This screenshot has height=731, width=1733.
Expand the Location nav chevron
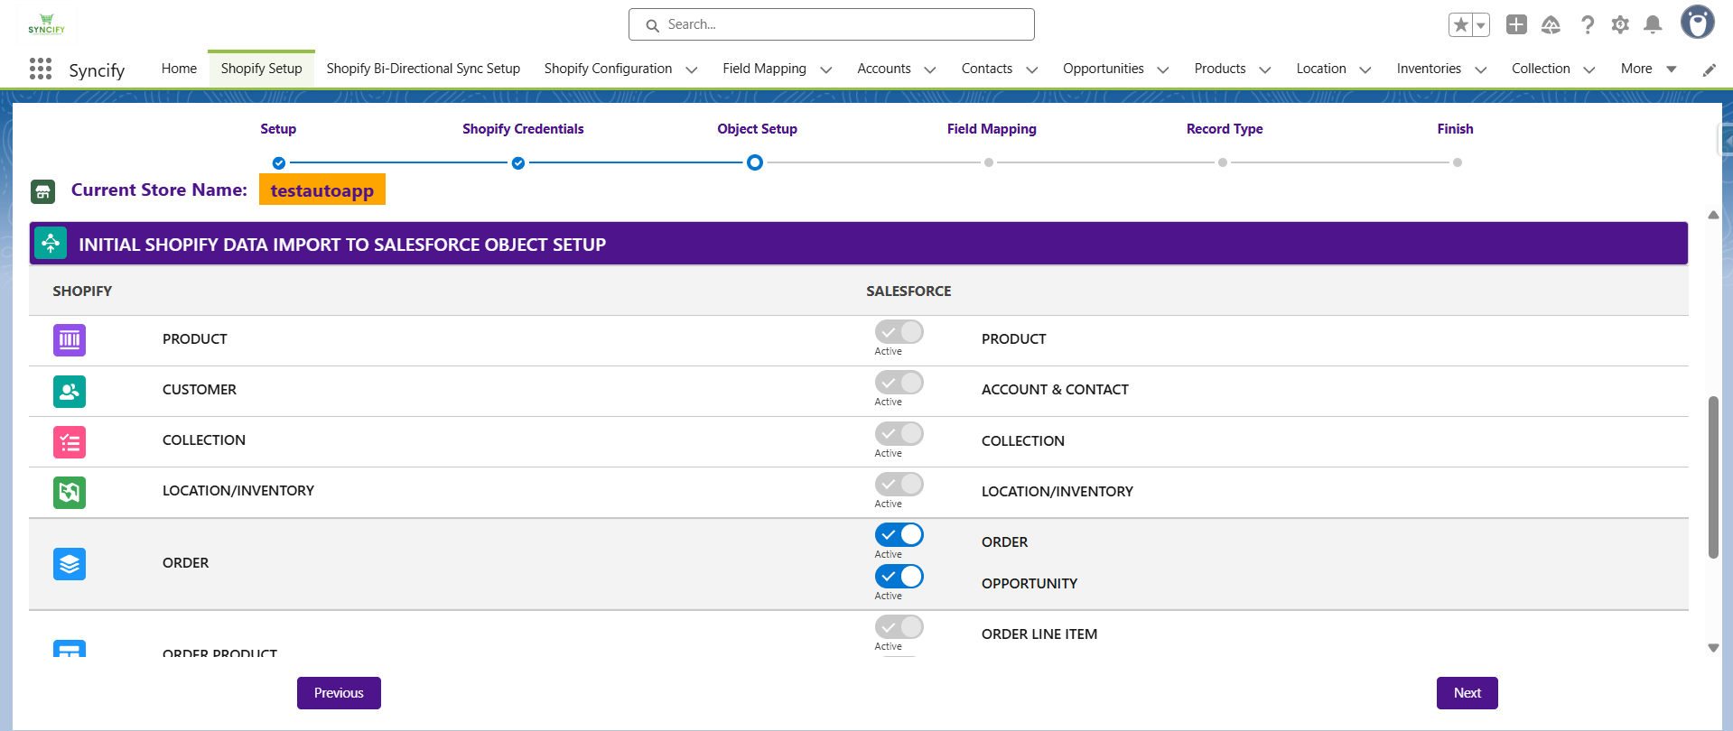pos(1365,69)
